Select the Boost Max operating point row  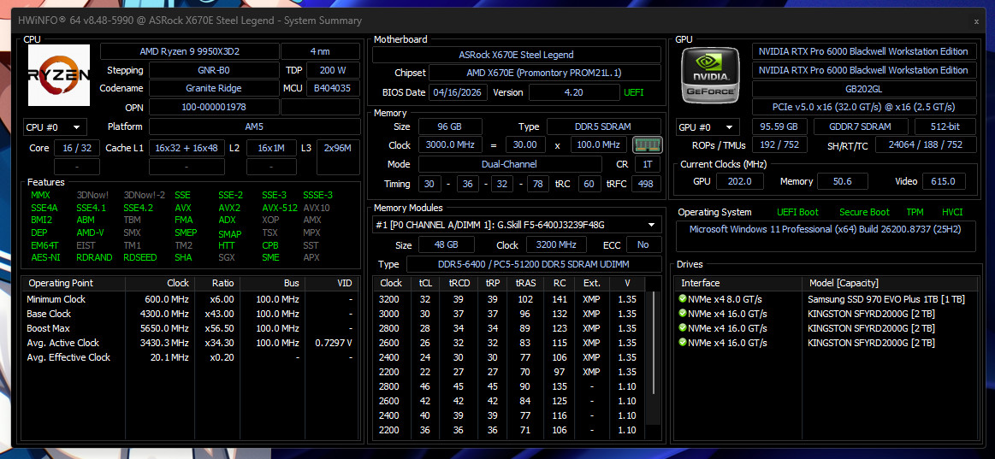pyautogui.click(x=189, y=328)
